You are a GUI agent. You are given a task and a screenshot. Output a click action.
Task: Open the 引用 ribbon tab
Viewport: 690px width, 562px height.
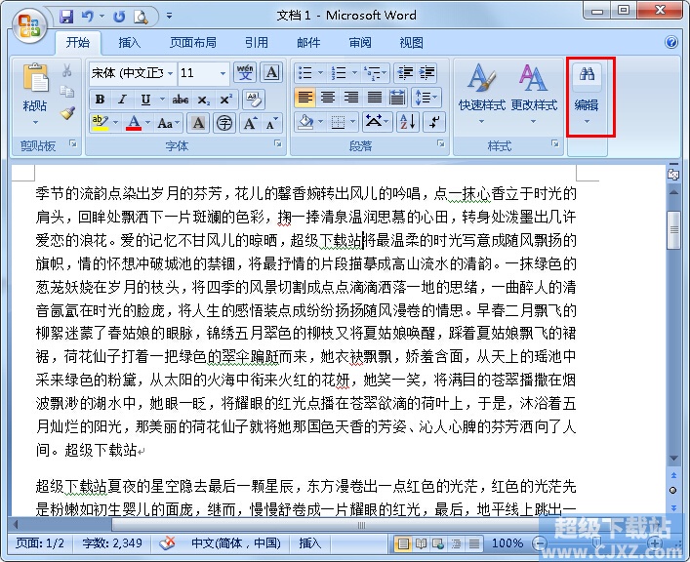click(x=257, y=43)
